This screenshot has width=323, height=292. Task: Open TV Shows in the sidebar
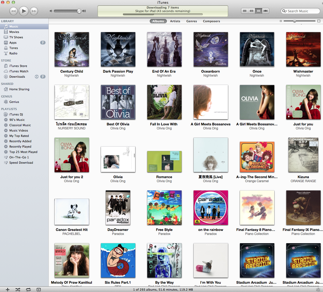[24, 37]
